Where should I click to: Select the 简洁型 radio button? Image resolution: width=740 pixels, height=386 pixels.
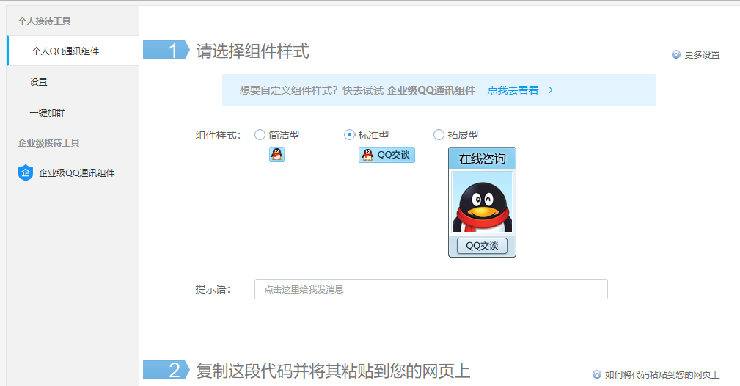coord(260,135)
